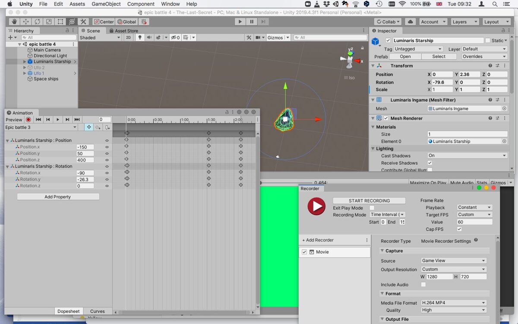Open the cloud services icon
This screenshot has height=324, width=518.
(411, 22)
